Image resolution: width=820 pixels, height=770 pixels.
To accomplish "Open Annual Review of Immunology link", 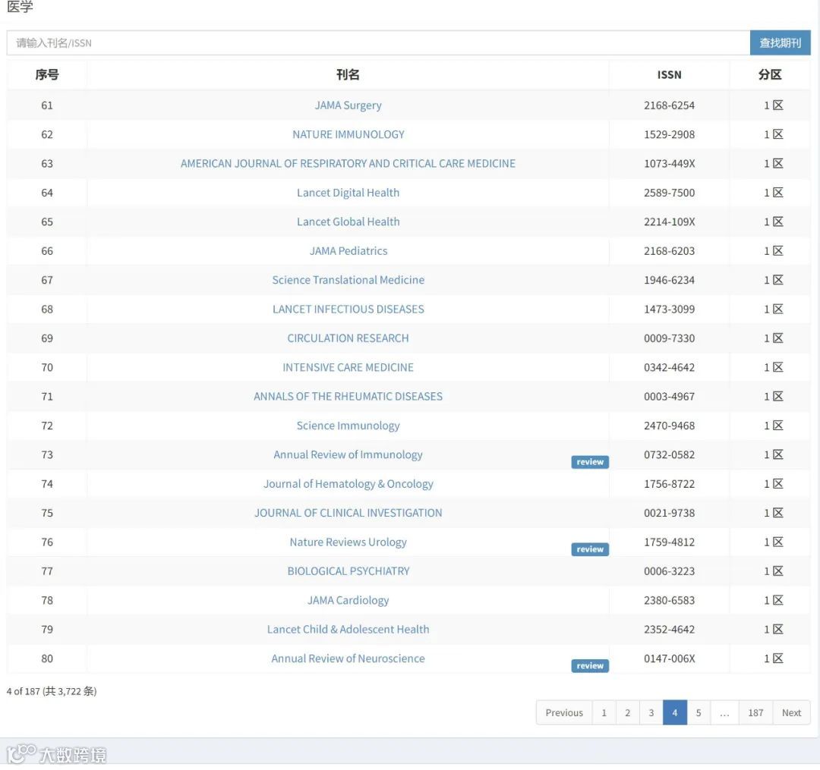I will 348,454.
